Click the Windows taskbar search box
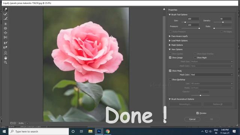The width and height of the screenshot is (240, 135). coord(39,131)
